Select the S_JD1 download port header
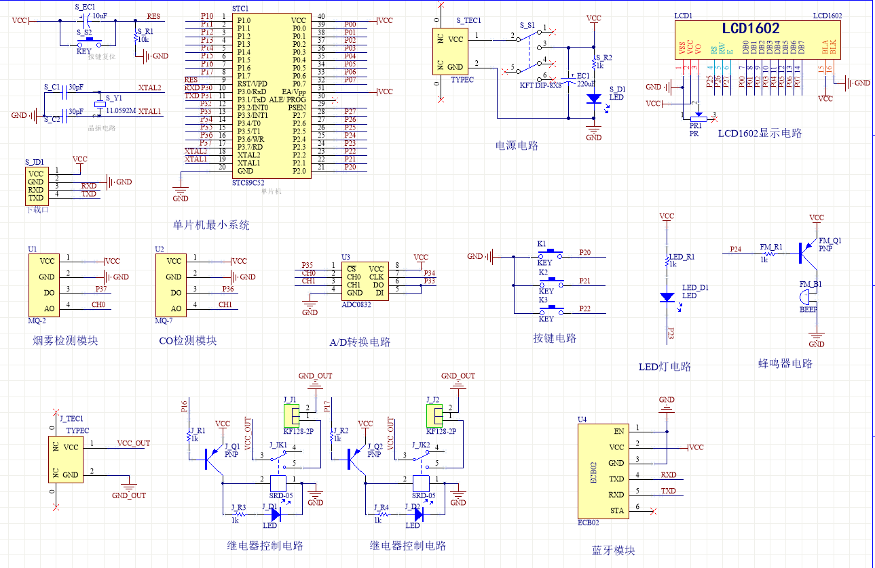This screenshot has width=875, height=568. point(36,186)
